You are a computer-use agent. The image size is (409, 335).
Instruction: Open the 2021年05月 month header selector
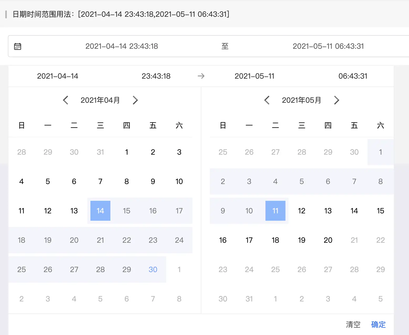tap(301, 100)
